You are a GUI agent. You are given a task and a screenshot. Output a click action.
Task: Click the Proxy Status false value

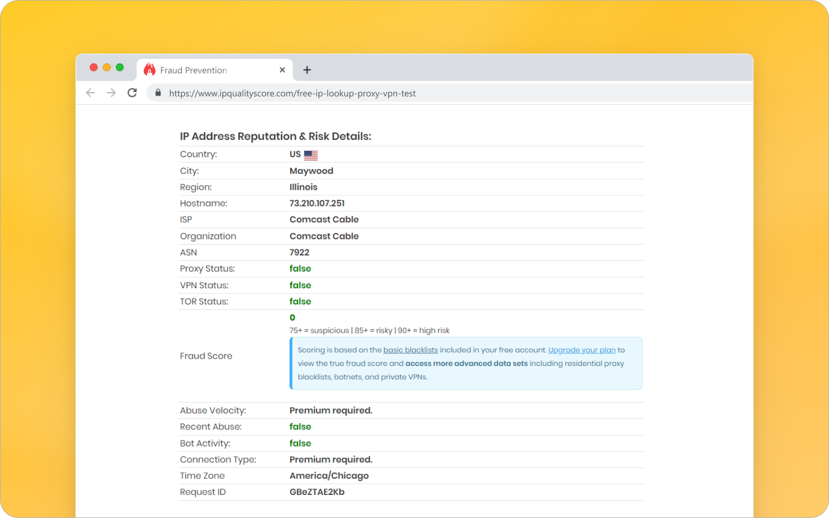click(301, 268)
